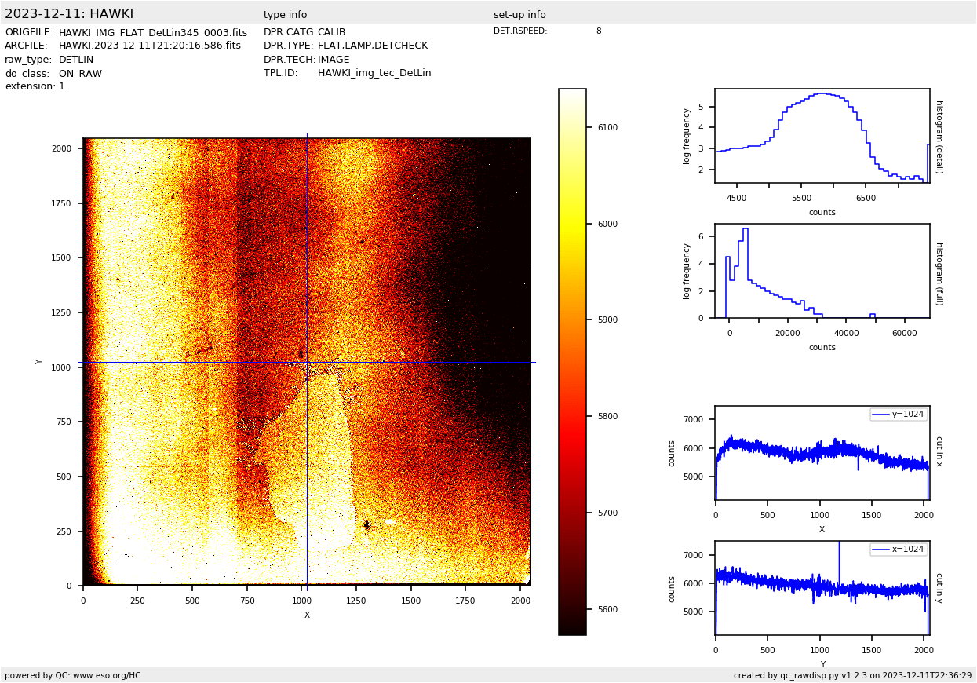
Task: Click the raw_type value DETLIN
Action: 76,60
